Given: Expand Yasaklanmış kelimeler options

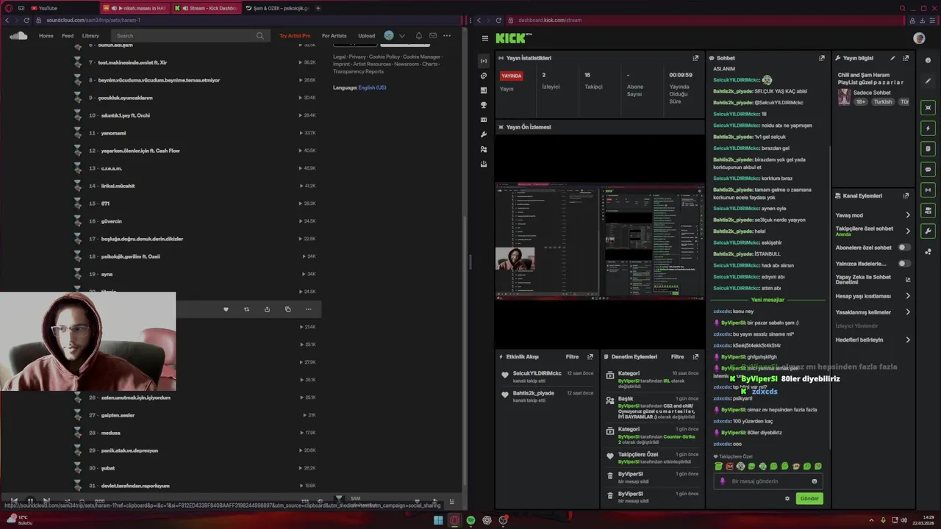Looking at the screenshot, I should (908, 312).
